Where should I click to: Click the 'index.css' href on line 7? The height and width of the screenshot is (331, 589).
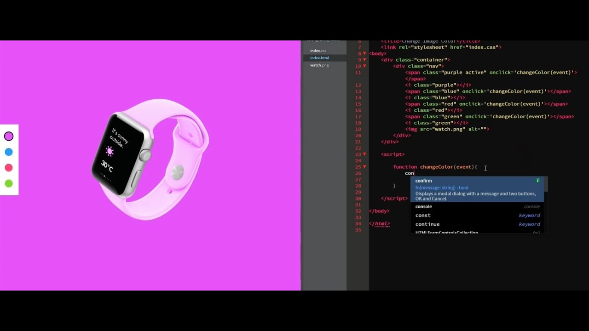[x=482, y=47]
